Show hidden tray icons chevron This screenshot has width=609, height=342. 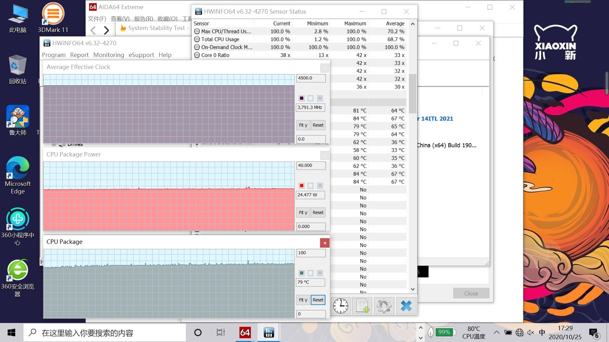click(497, 332)
